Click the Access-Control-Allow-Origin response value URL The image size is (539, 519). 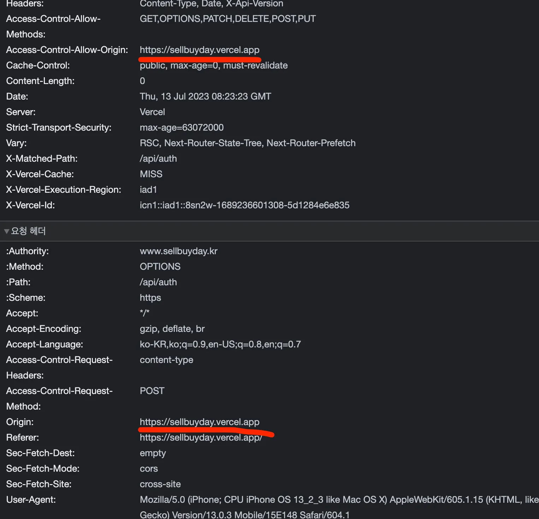pos(199,50)
